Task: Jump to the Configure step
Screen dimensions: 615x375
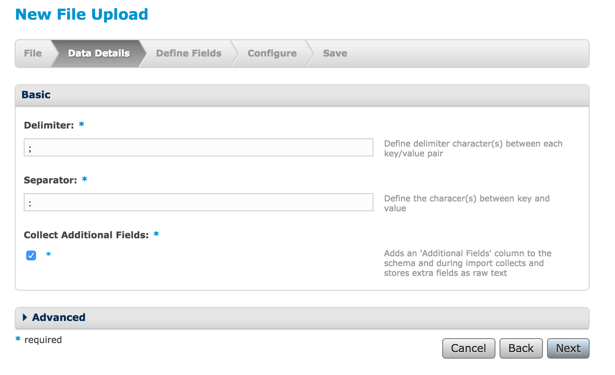Action: [272, 54]
